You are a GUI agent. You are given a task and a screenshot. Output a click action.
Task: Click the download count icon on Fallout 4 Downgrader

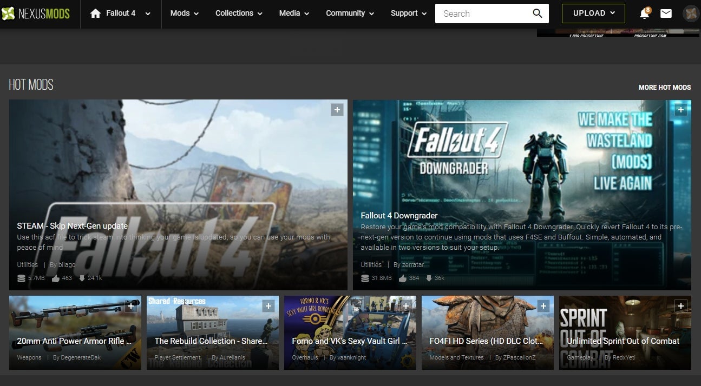pos(429,278)
